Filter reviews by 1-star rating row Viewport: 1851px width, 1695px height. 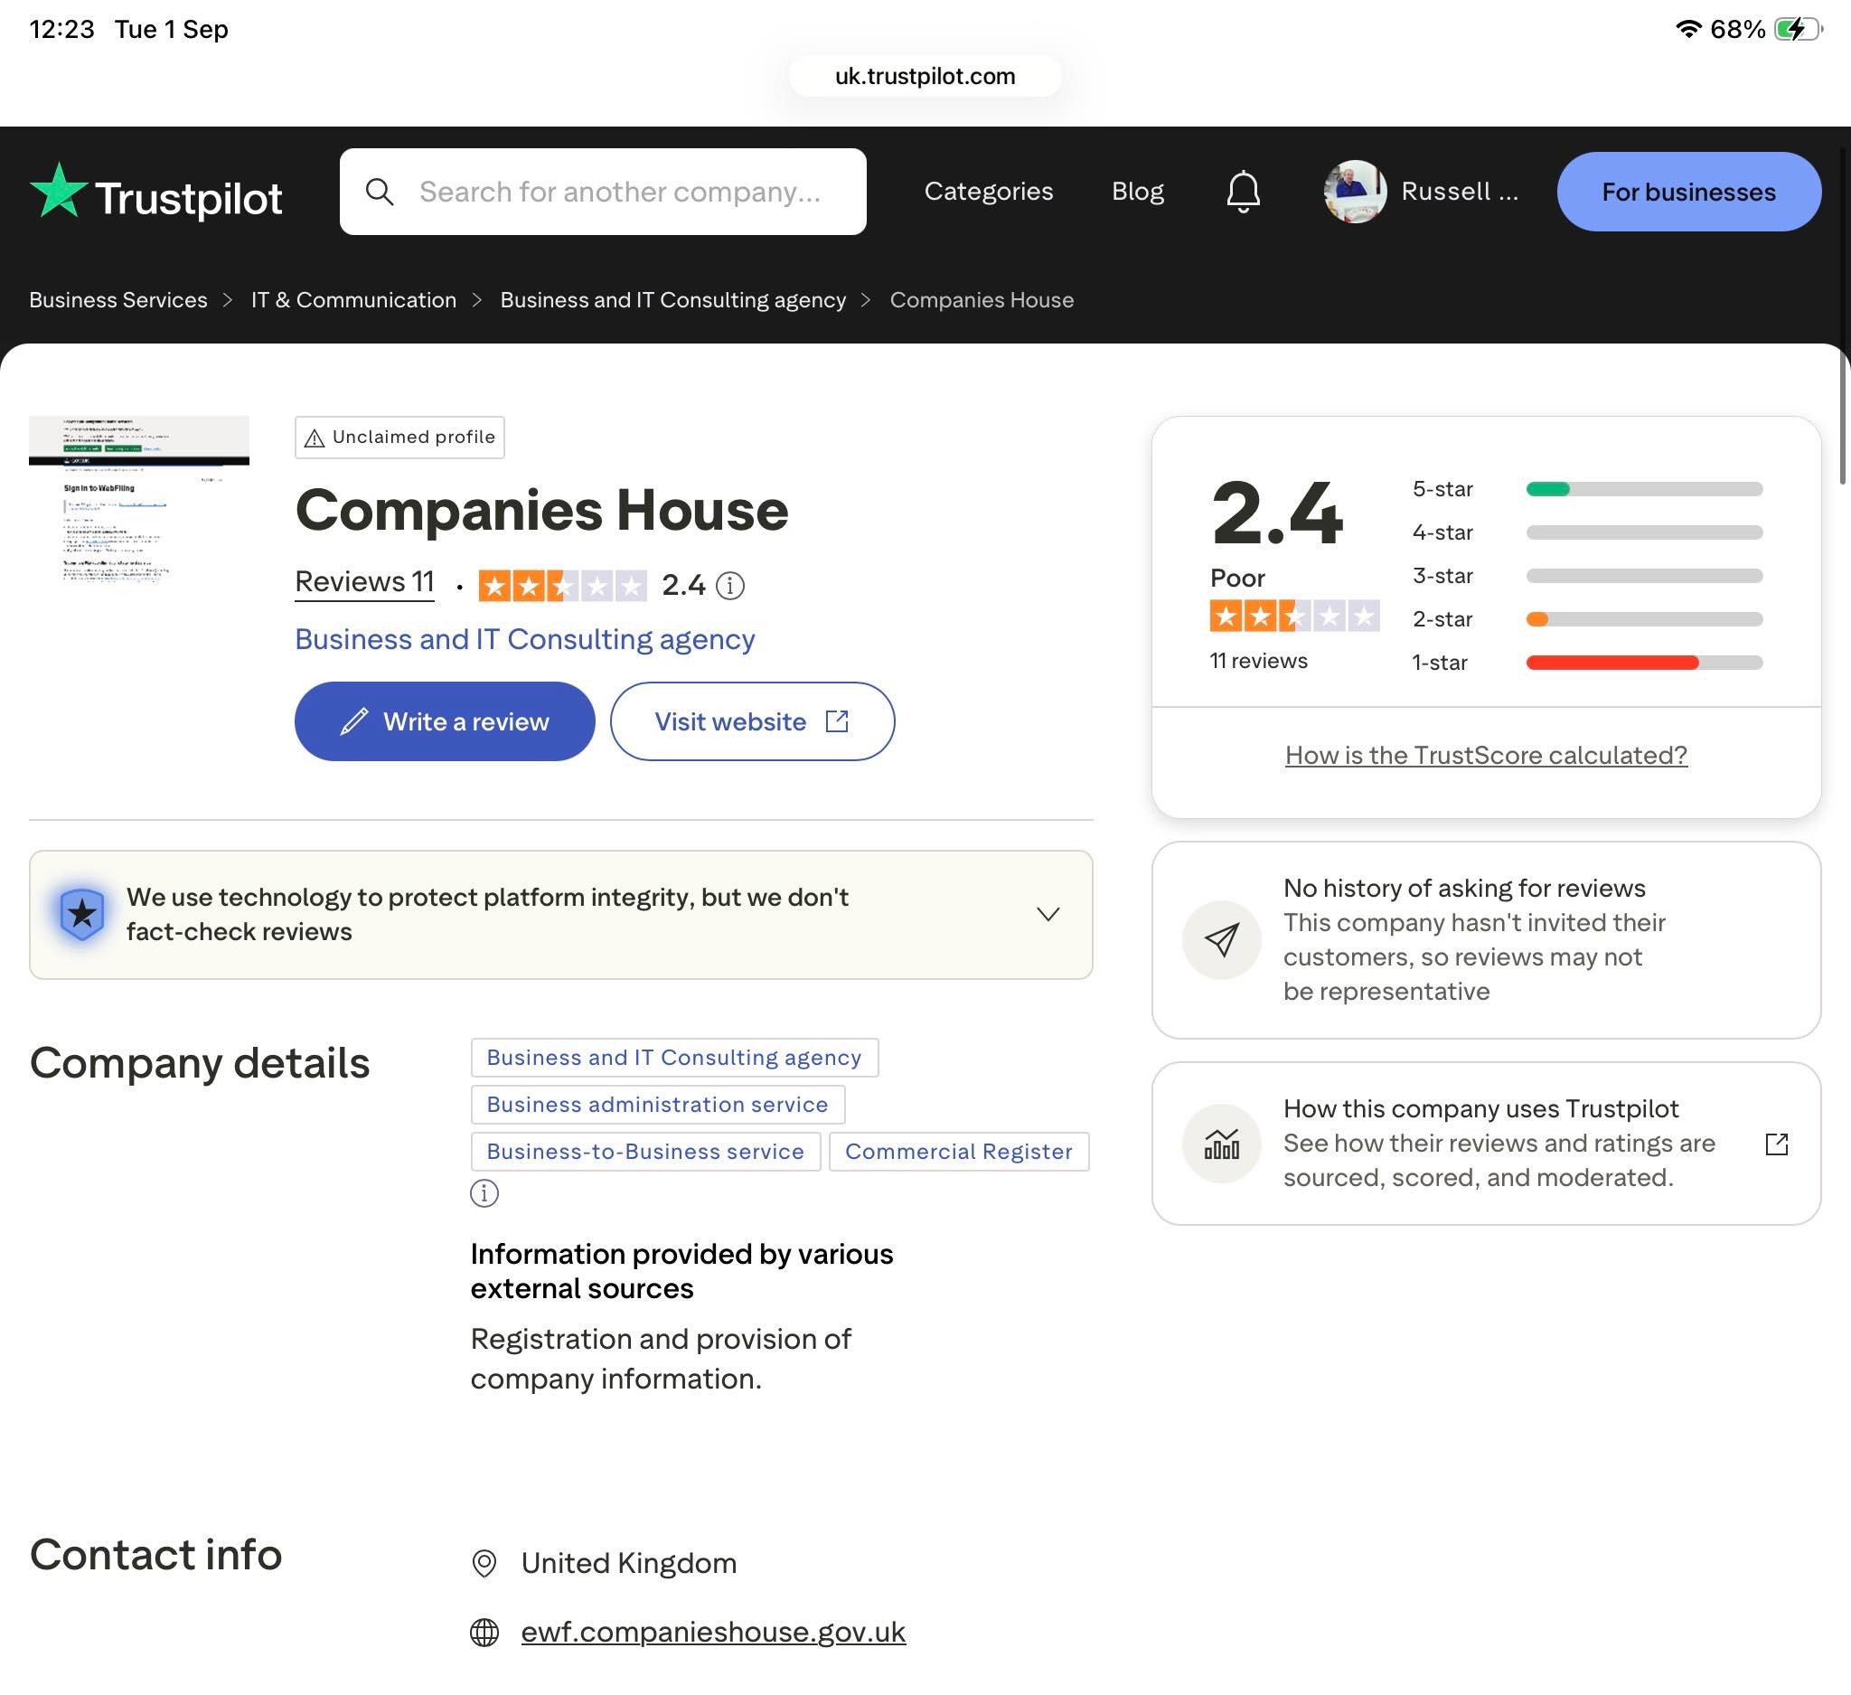coord(1587,663)
